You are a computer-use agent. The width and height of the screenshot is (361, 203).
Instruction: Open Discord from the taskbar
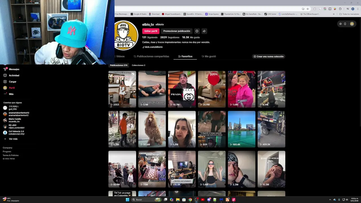(209, 200)
